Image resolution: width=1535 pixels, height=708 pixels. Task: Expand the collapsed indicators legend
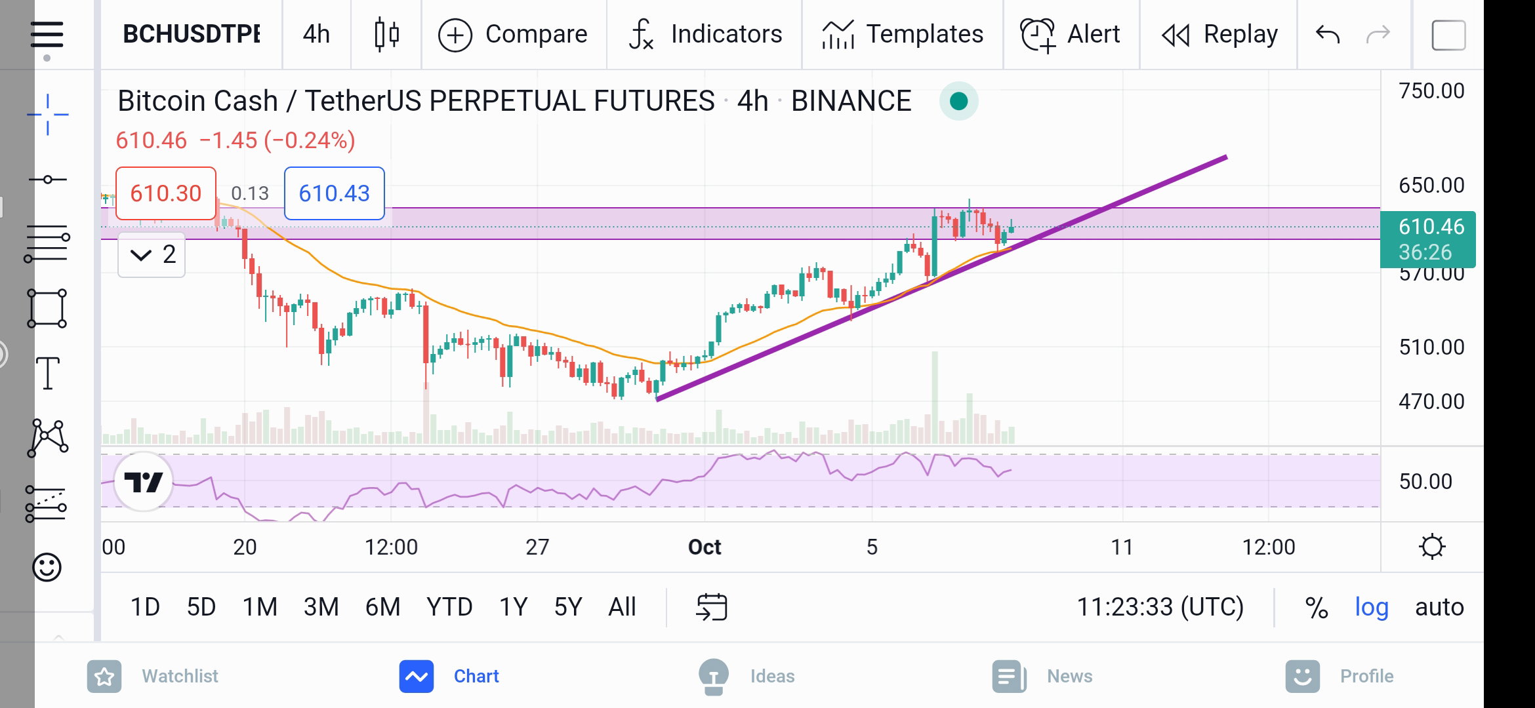coord(152,254)
